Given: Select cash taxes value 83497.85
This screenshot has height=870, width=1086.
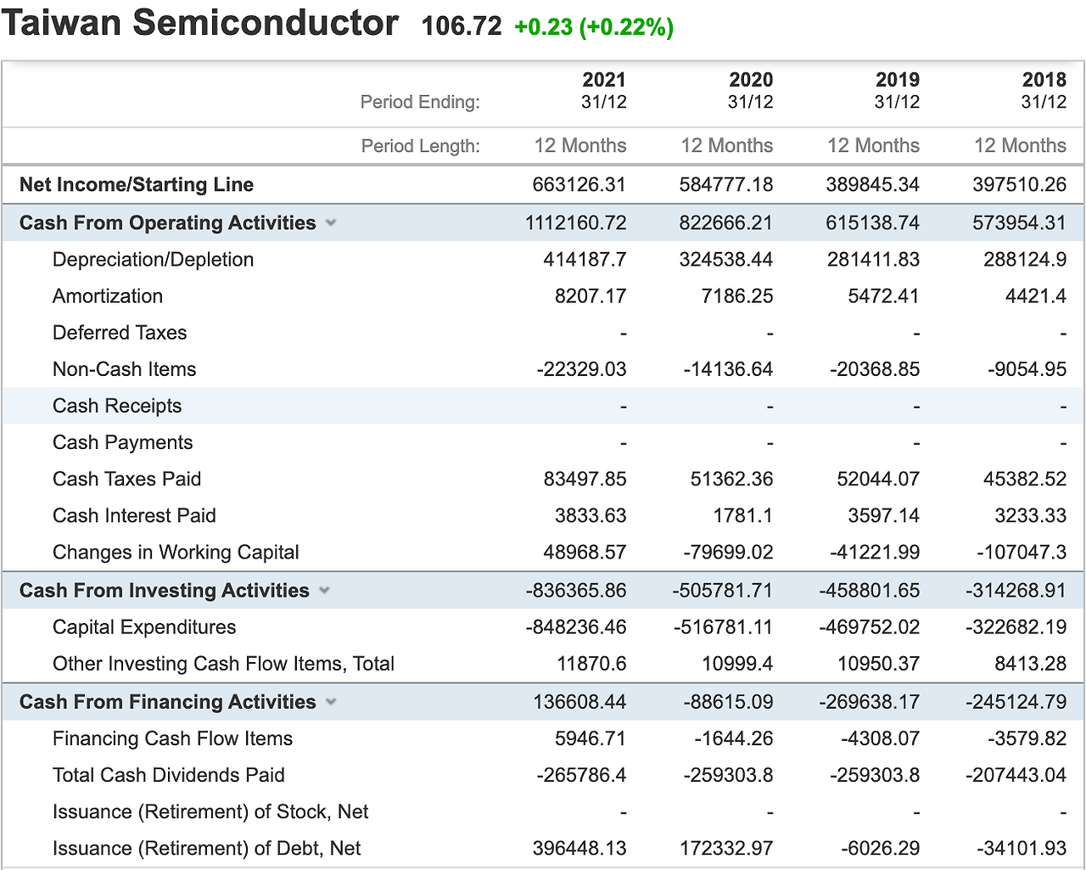Looking at the screenshot, I should 585,479.
